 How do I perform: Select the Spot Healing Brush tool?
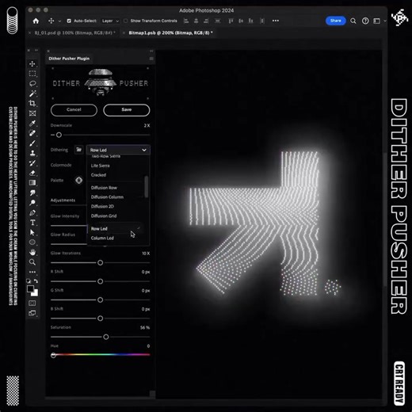[32, 133]
